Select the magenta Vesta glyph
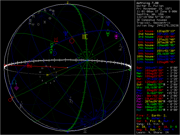The width and height of the screenshot is (180, 135). tap(17, 87)
